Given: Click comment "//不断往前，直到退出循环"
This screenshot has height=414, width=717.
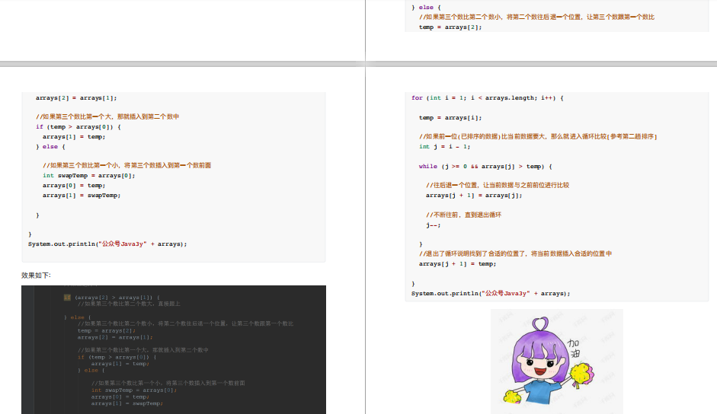Looking at the screenshot, I should tap(464, 215).
